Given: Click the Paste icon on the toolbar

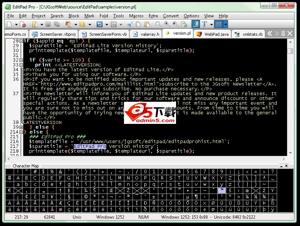Looking at the screenshot, I should 147,24.
